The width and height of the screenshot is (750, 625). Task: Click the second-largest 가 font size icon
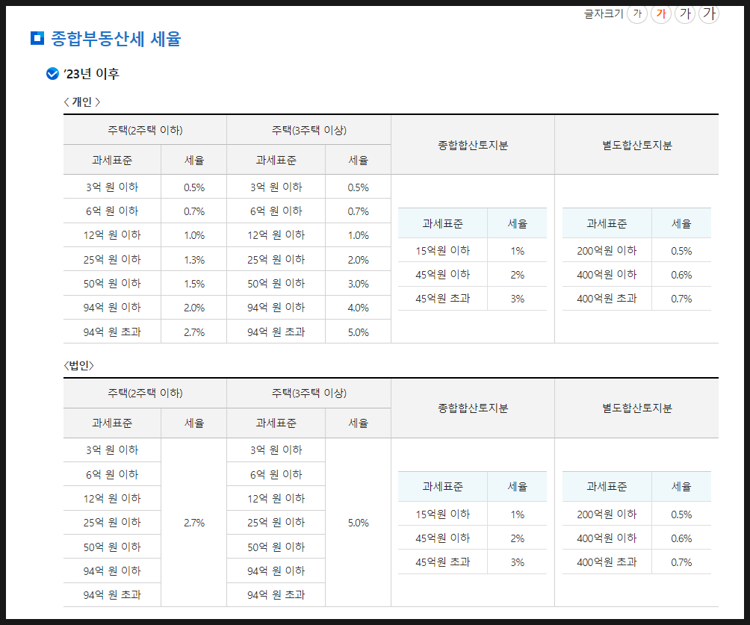685,14
